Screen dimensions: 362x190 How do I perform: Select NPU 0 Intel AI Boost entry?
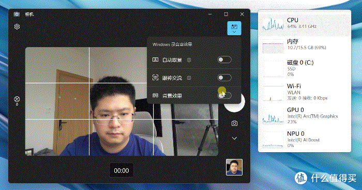pyautogui.click(x=305, y=139)
